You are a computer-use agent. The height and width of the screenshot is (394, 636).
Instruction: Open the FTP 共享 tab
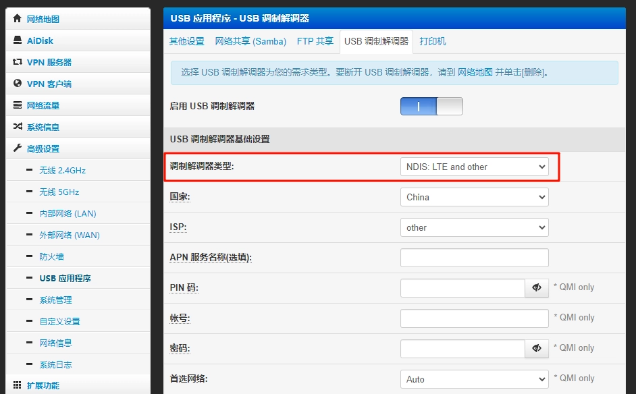(315, 41)
